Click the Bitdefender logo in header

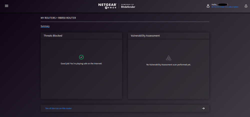[x=128, y=6]
